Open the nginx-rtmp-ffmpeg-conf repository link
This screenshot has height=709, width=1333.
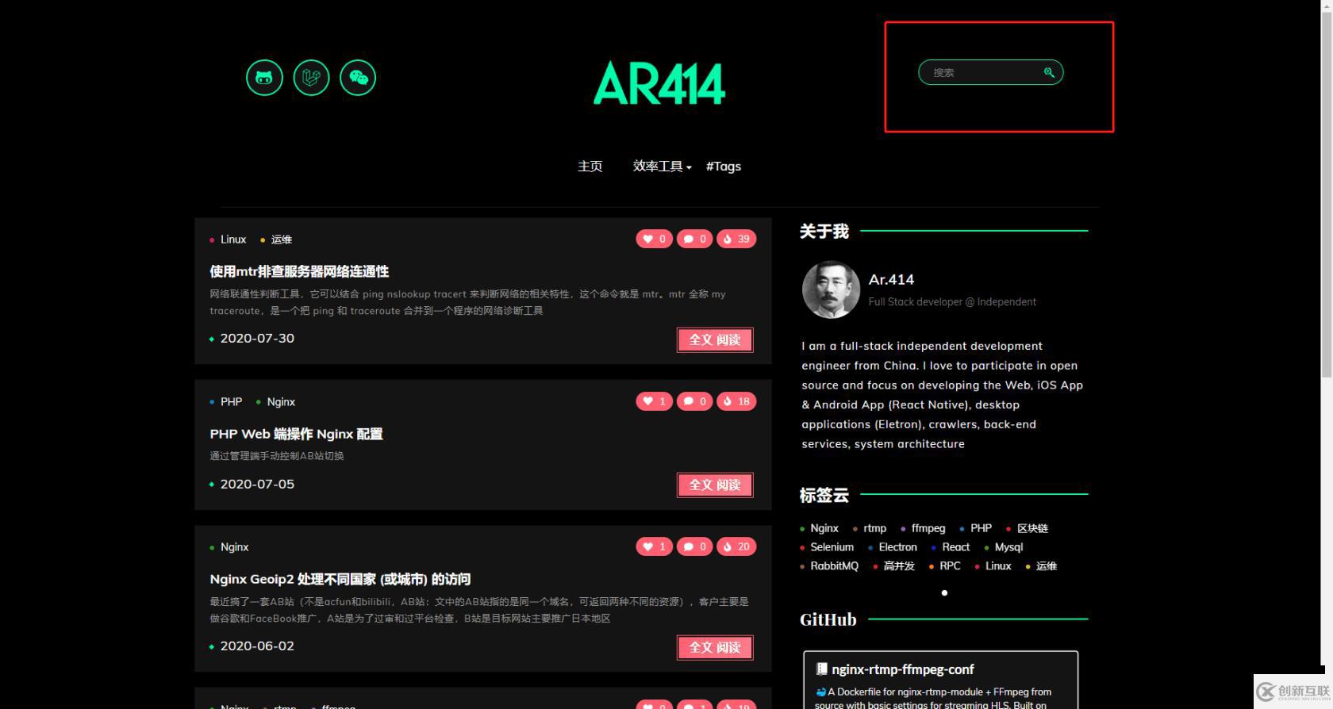tap(903, 669)
